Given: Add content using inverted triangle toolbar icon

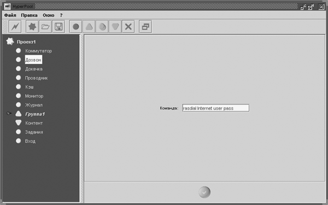Looking at the screenshot, I should coord(115,27).
